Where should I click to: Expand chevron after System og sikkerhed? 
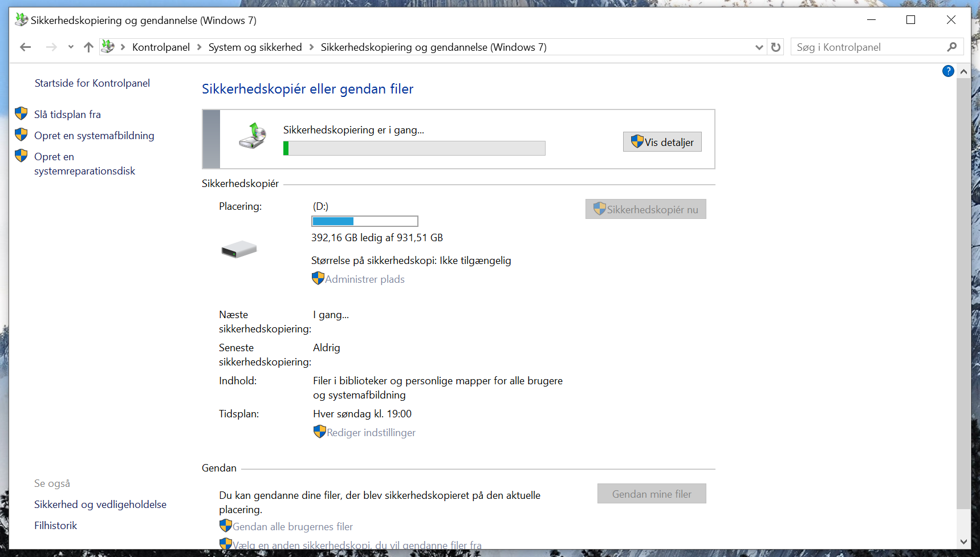[x=311, y=47]
